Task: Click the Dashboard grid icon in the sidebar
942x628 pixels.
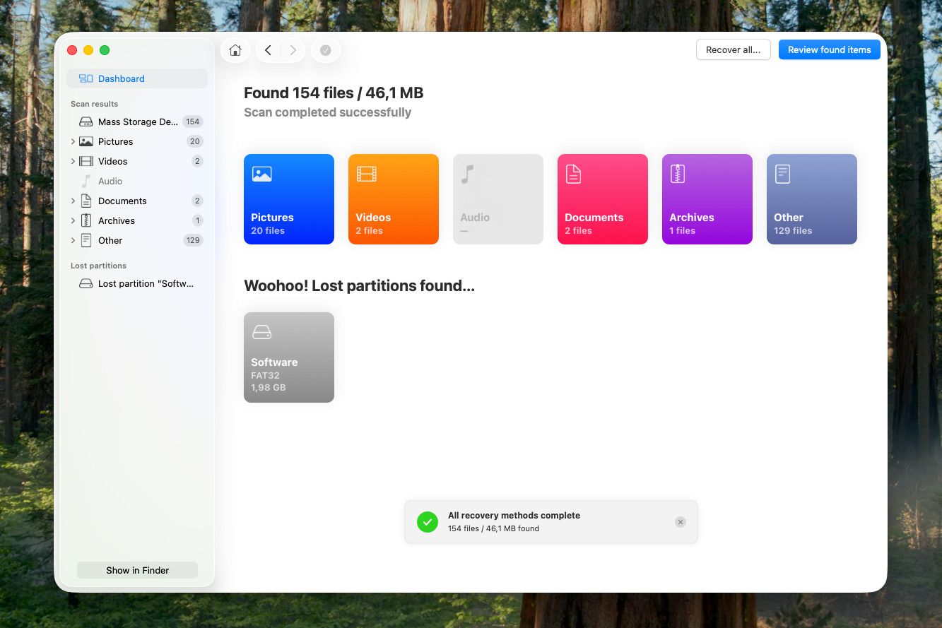Action: [x=86, y=78]
